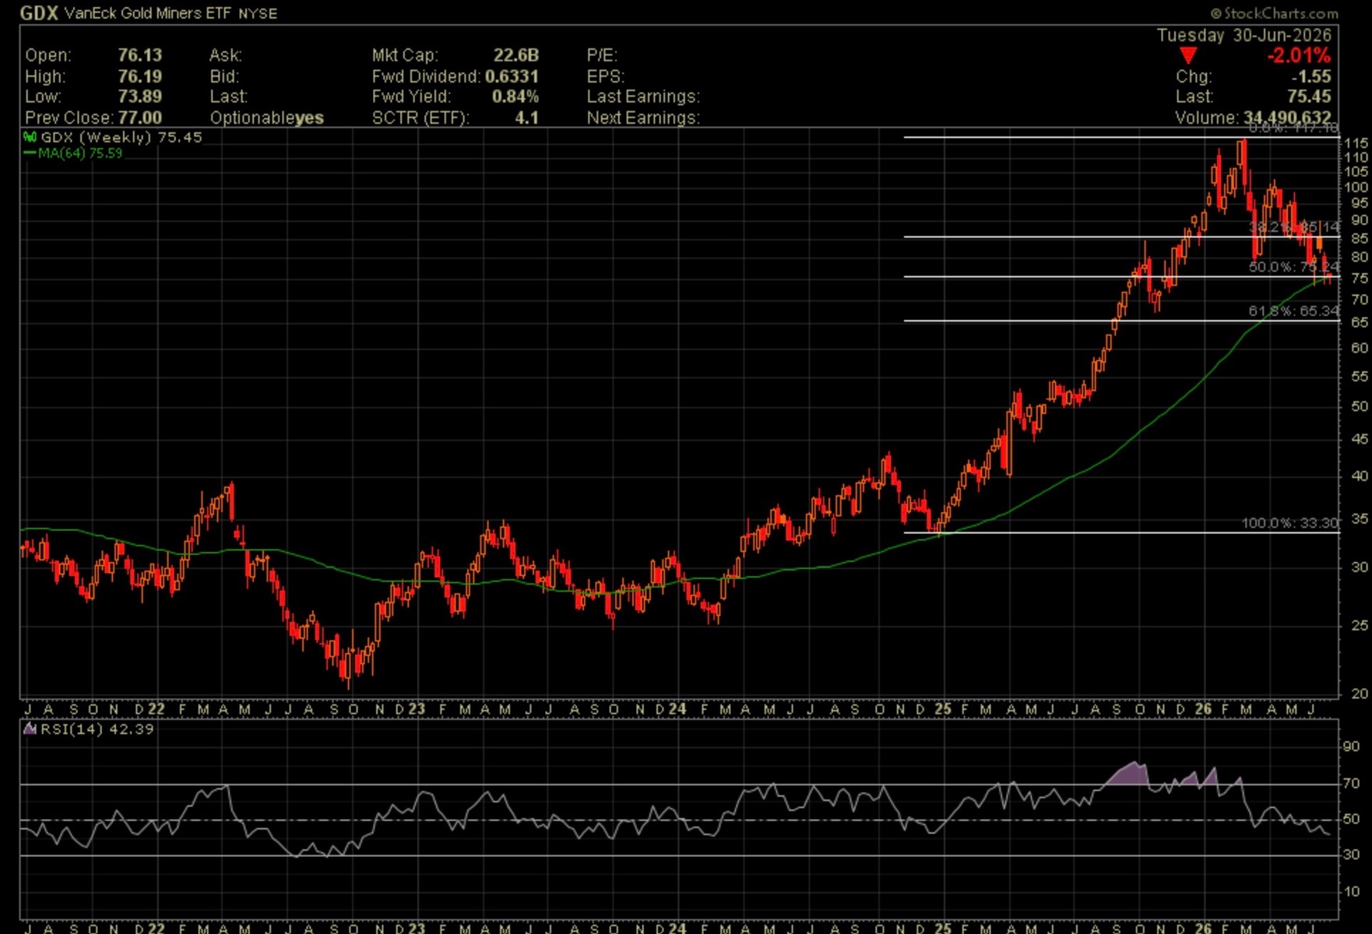Click the Open value 76.13

click(x=140, y=55)
